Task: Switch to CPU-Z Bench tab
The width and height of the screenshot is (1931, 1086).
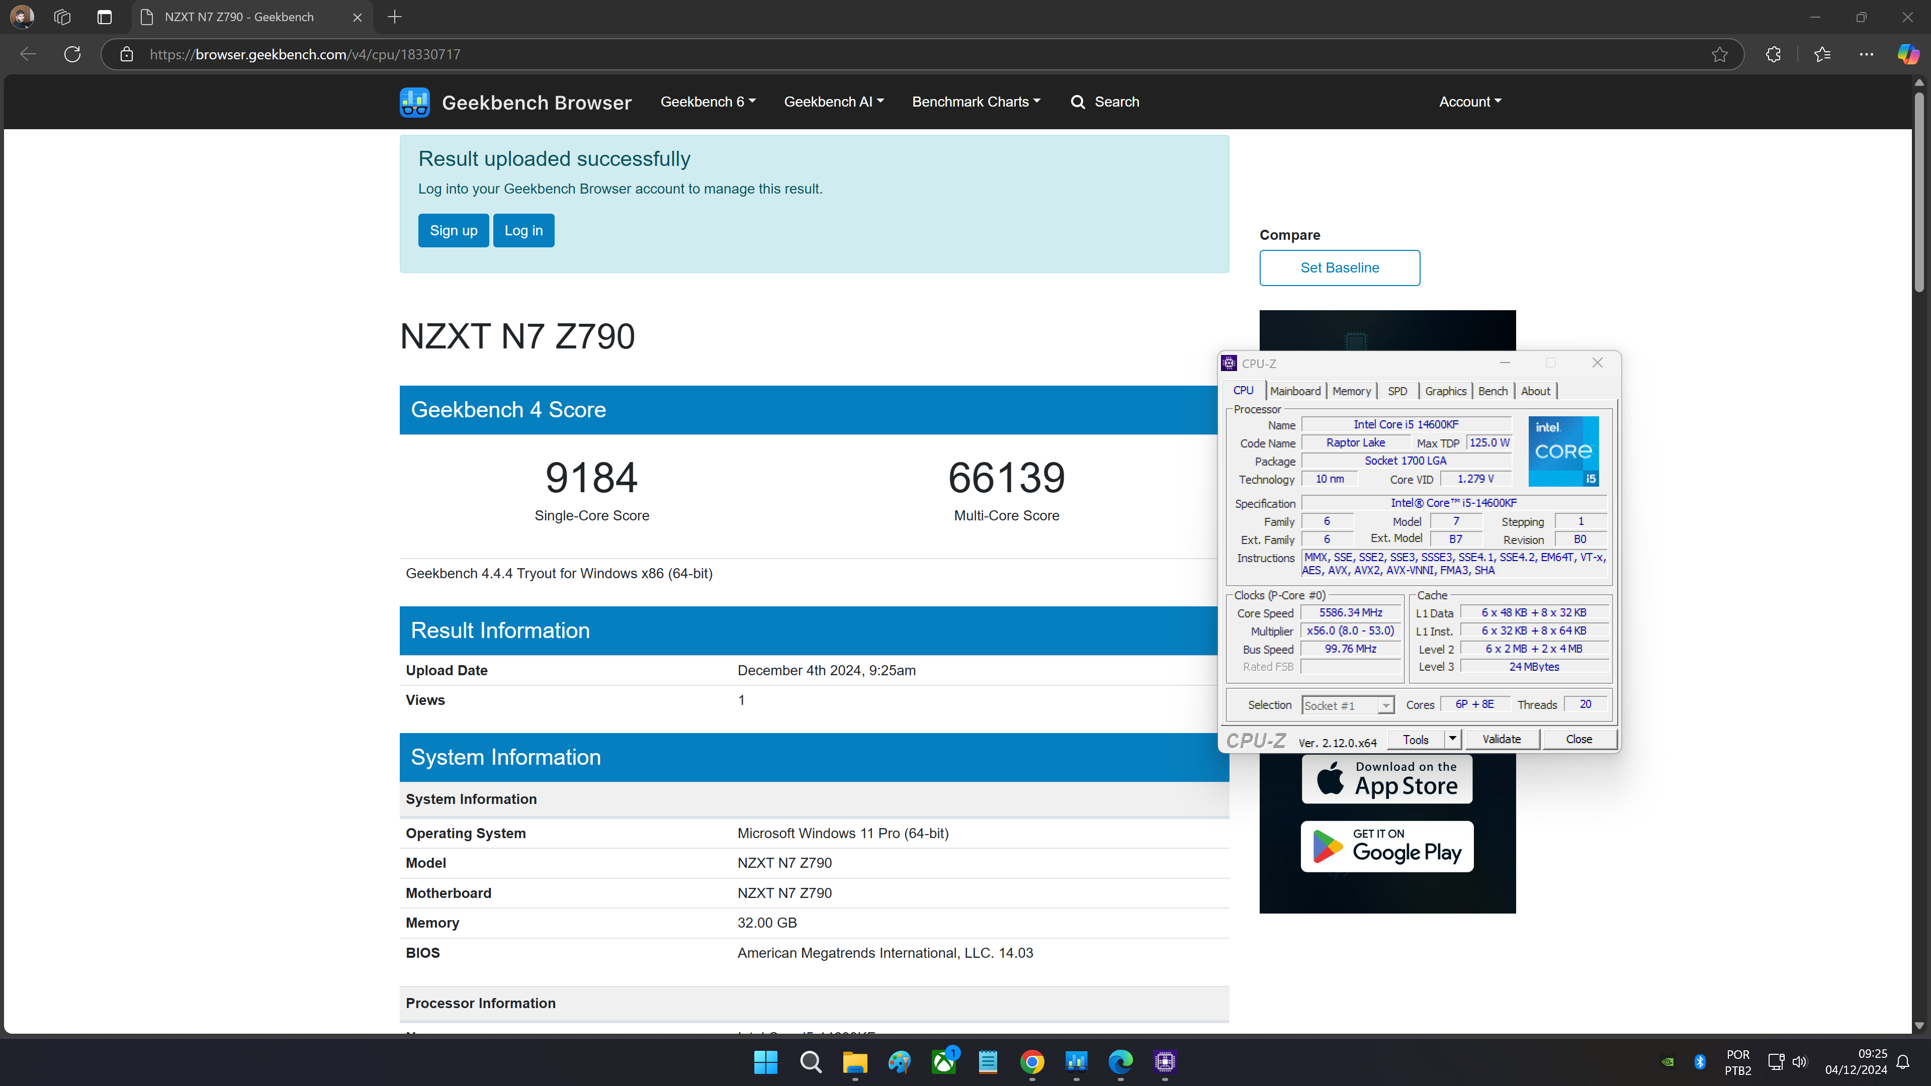Action: tap(1493, 391)
